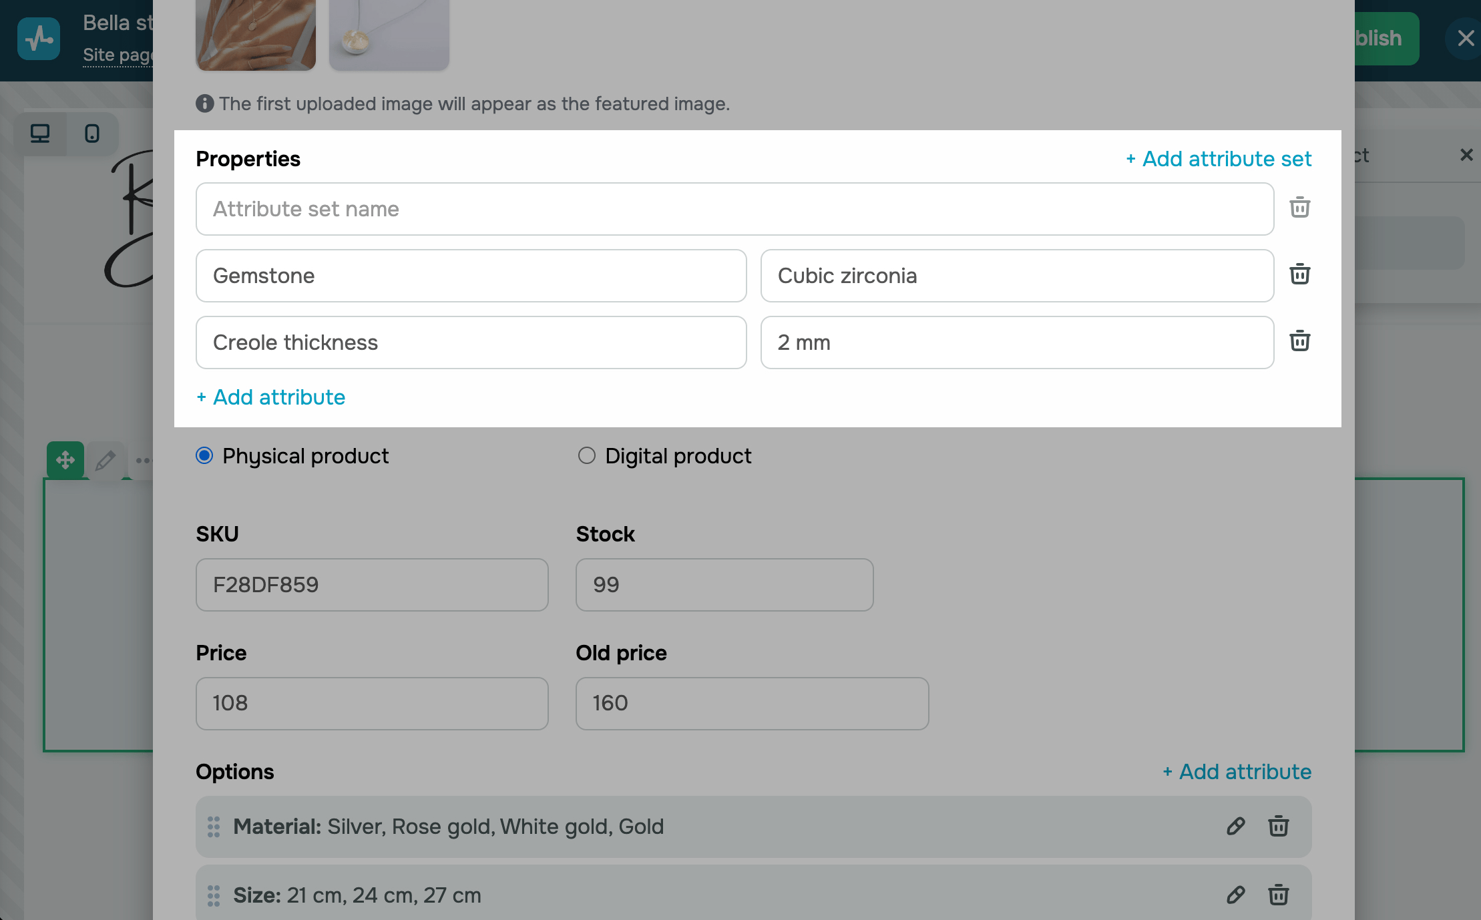Edit the Size option with pencil icon
1481x920 pixels.
coord(1235,895)
